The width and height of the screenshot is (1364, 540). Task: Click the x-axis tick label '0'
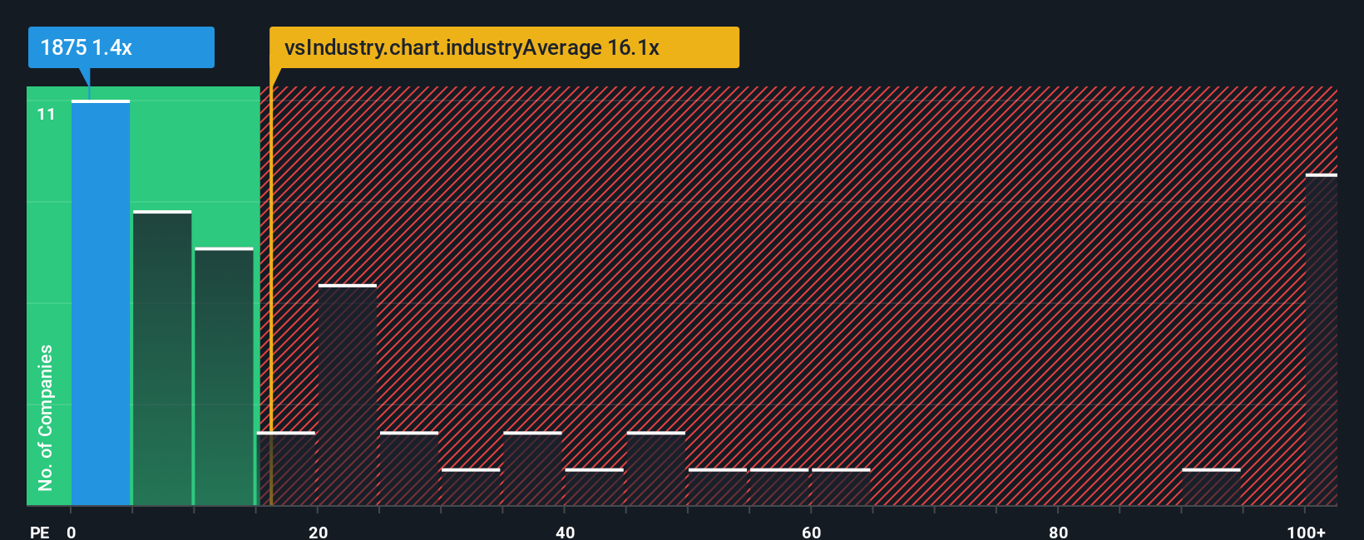(x=72, y=532)
